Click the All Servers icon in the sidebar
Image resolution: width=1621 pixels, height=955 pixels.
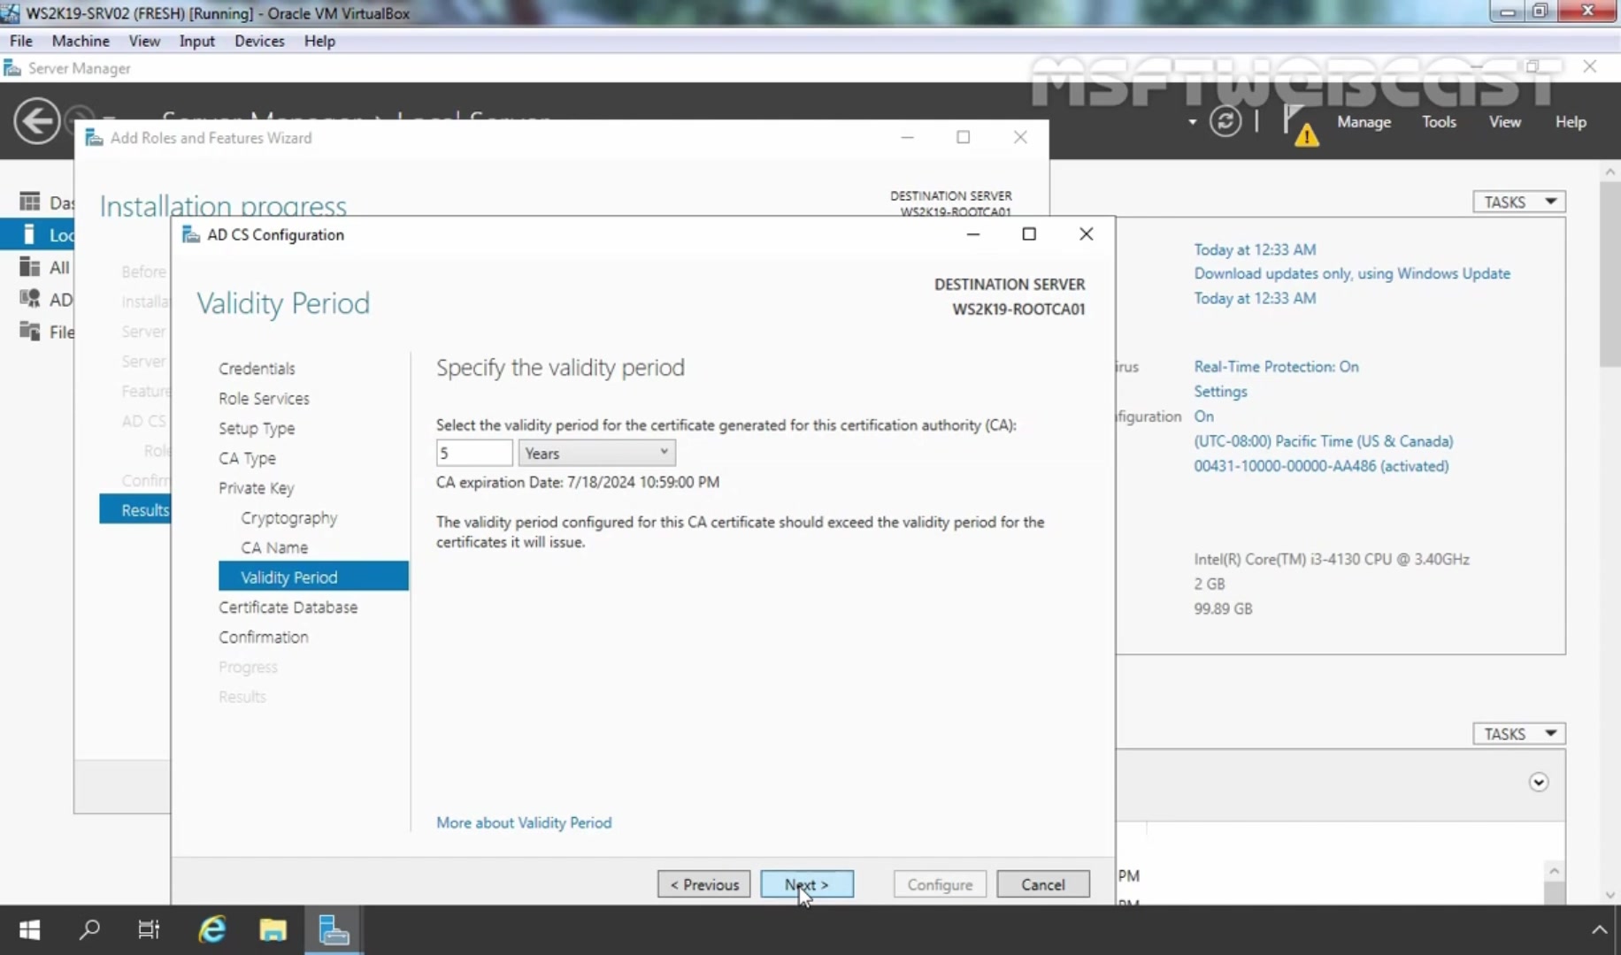point(30,267)
